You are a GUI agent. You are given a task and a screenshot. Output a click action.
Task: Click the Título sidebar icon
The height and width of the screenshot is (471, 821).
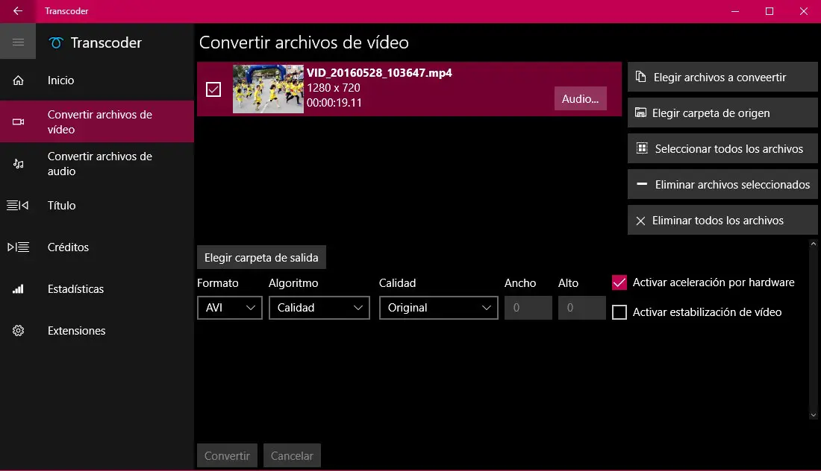pyautogui.click(x=19, y=206)
